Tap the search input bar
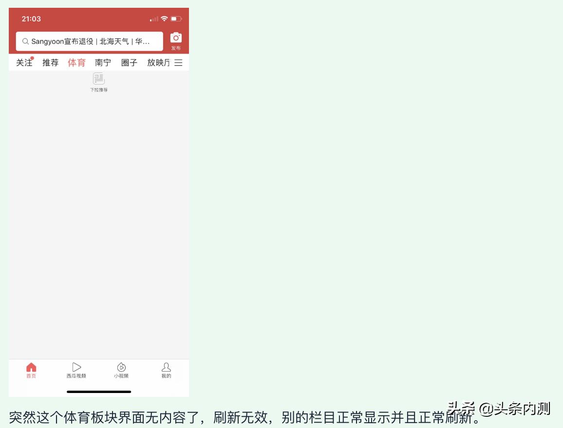The height and width of the screenshot is (428, 563). (x=90, y=41)
